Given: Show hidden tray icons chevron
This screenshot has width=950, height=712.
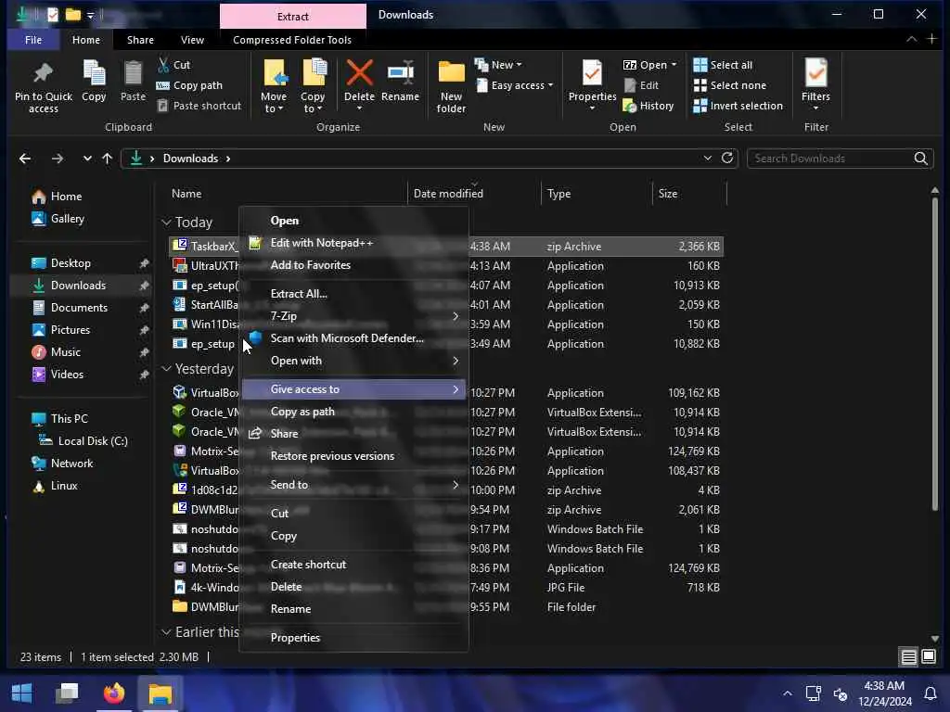Looking at the screenshot, I should point(787,693).
